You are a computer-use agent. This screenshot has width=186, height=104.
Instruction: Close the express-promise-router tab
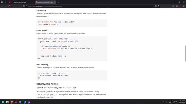pos(55,2)
